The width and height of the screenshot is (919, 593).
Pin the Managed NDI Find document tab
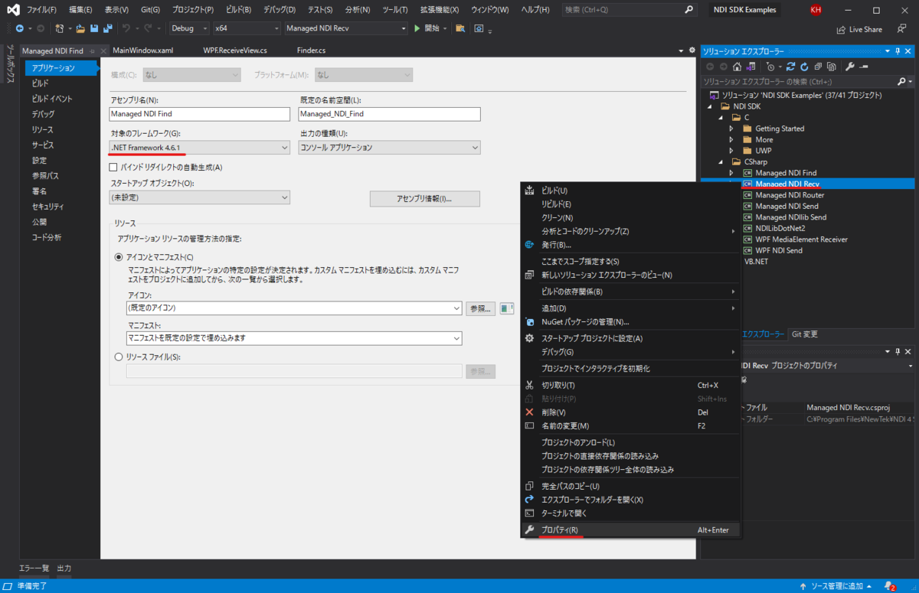click(92, 51)
